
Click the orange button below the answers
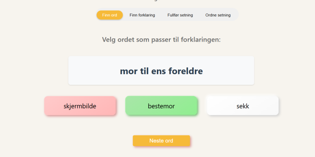[161, 141]
